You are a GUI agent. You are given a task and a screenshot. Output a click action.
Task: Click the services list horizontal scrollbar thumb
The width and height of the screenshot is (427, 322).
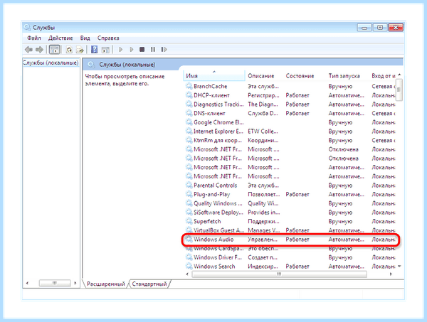click(279, 274)
